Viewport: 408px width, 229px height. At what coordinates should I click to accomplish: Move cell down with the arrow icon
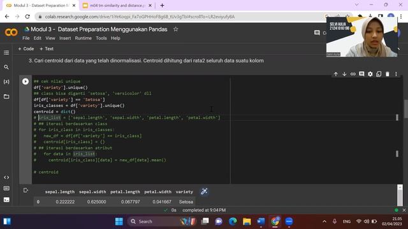pyautogui.click(x=344, y=74)
